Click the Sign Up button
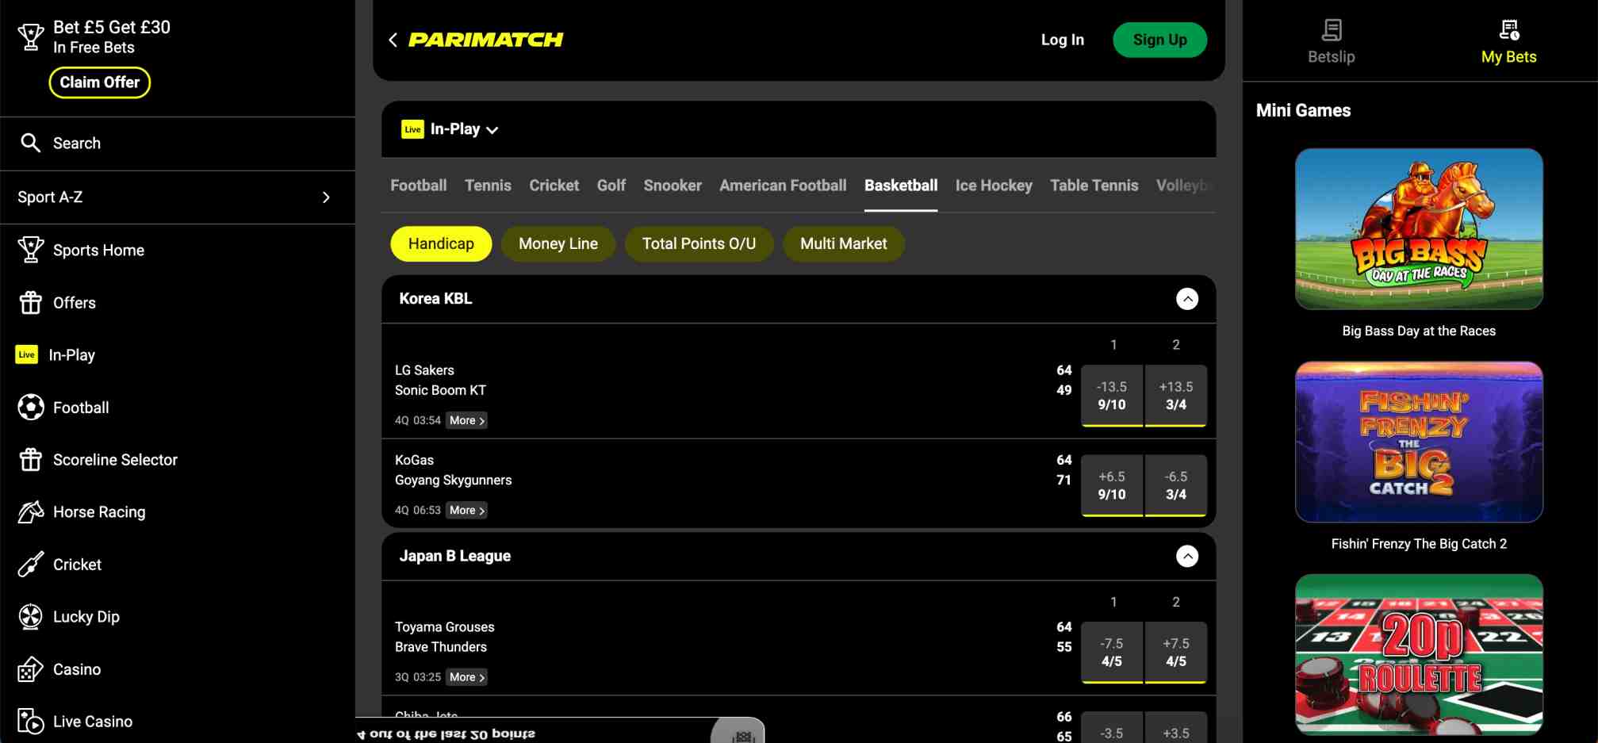1598x743 pixels. [1159, 39]
